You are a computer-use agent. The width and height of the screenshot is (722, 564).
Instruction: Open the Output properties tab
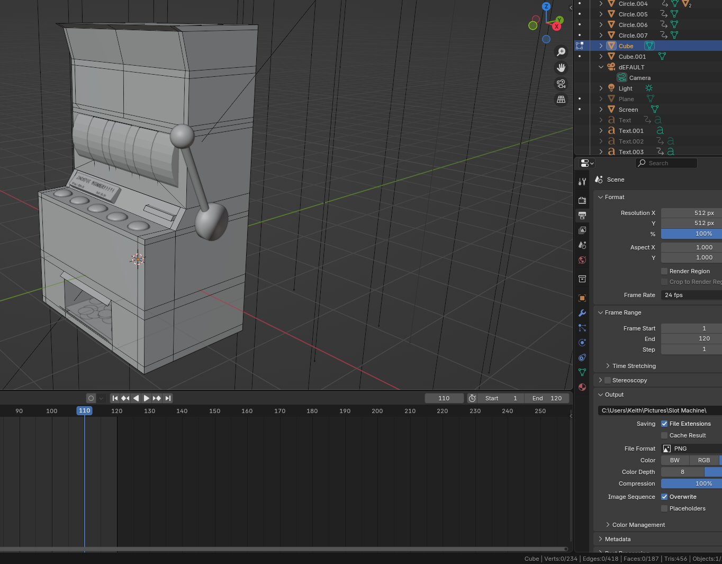click(582, 216)
